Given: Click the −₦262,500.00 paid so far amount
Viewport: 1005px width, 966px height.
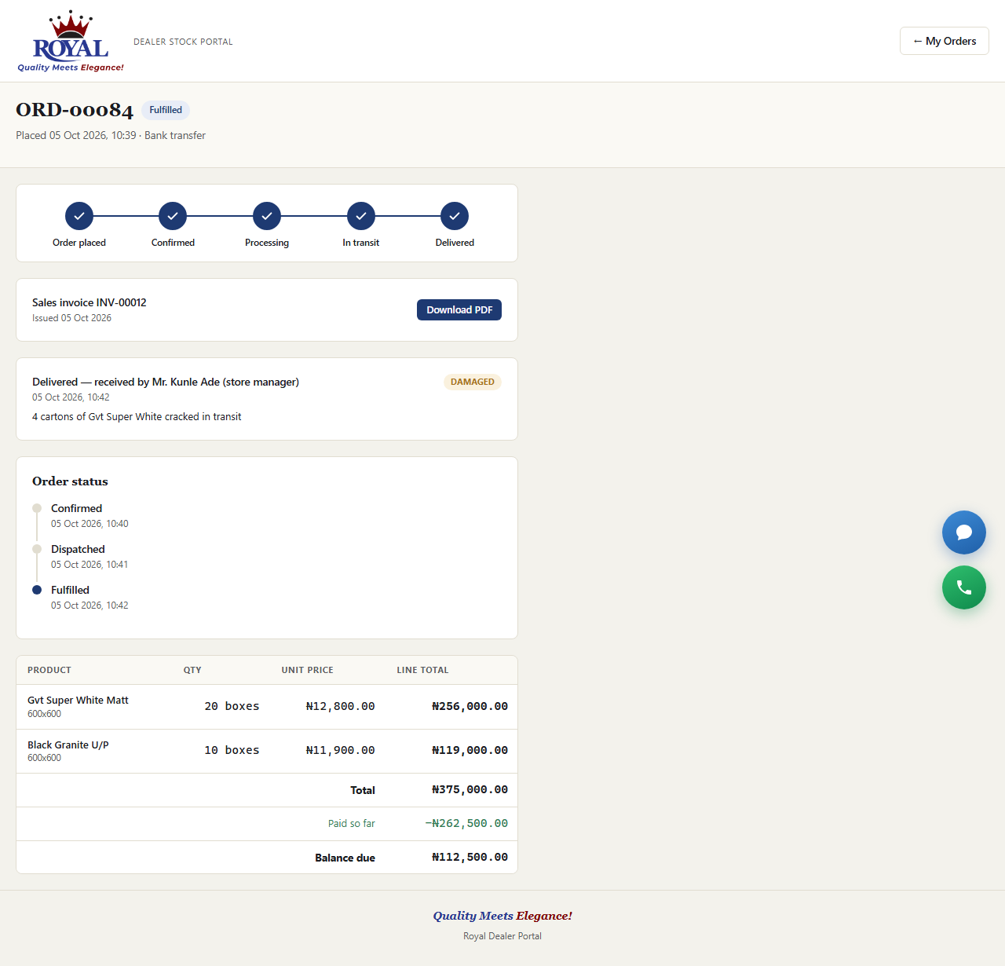Looking at the screenshot, I should click(466, 823).
